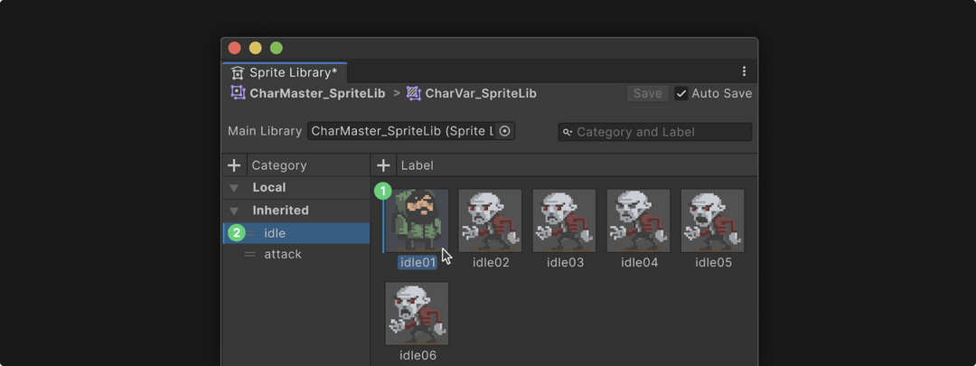Click the CharVar_SpriteLib breadcrumb icon

413,93
